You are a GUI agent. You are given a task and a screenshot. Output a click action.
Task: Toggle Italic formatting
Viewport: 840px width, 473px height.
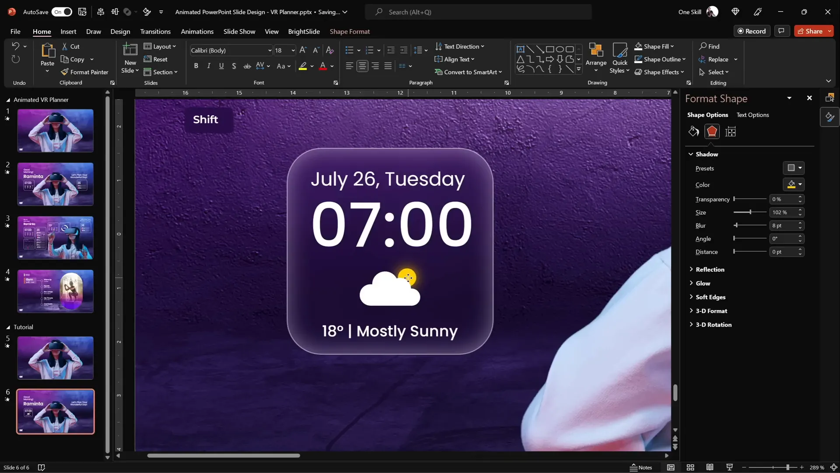pyautogui.click(x=209, y=66)
